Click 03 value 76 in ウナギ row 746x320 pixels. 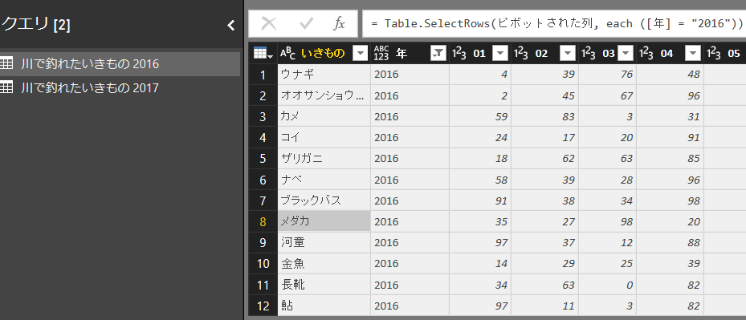click(608, 74)
